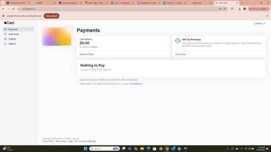
Task: Open the weather widget on the taskbar
Action: tap(8, 149)
